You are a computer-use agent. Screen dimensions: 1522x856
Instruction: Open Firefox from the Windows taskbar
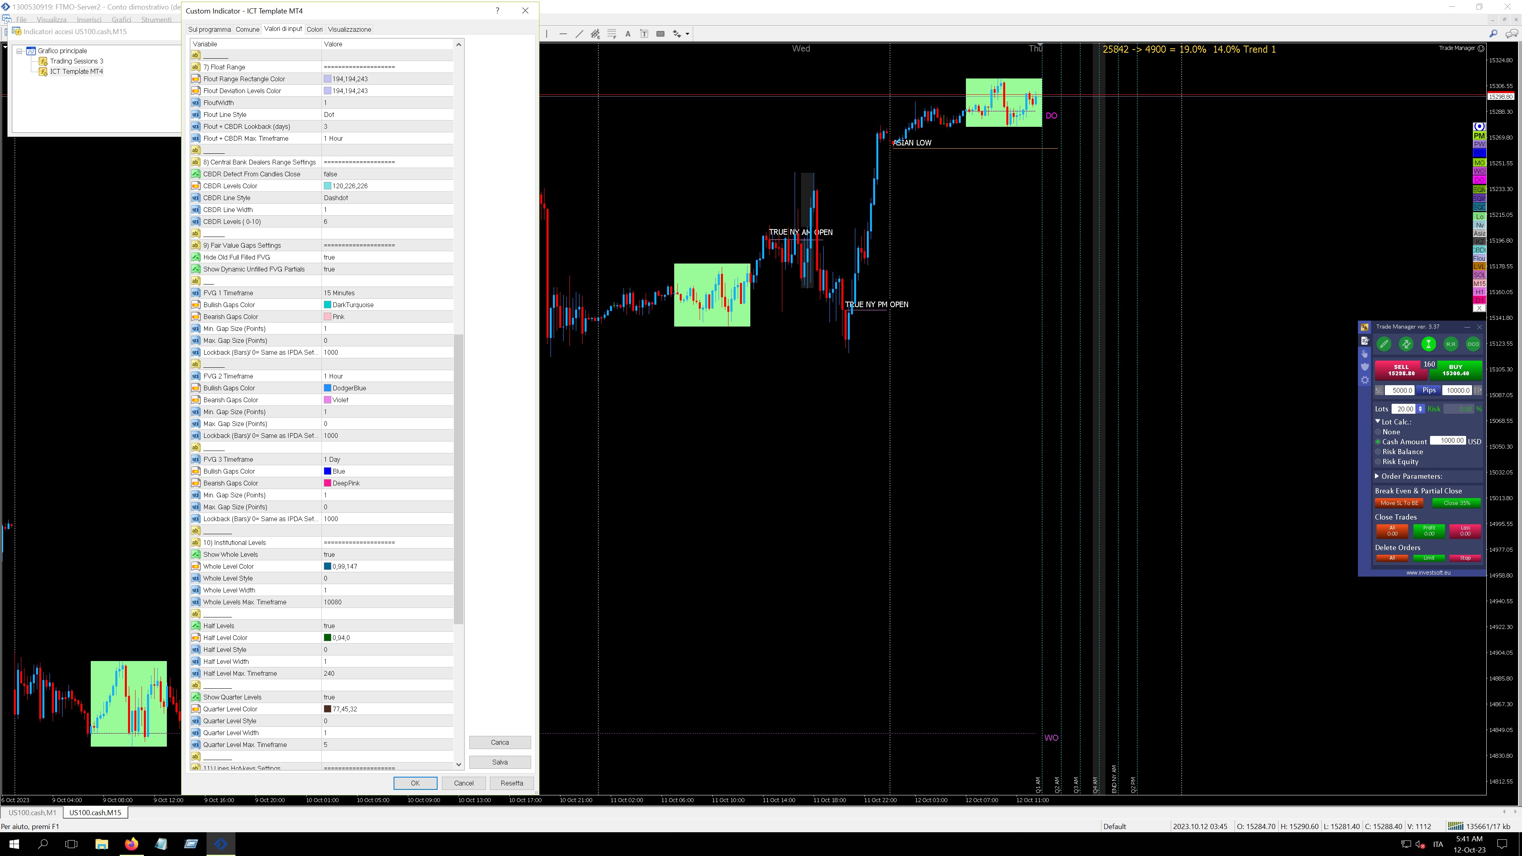pos(131,844)
